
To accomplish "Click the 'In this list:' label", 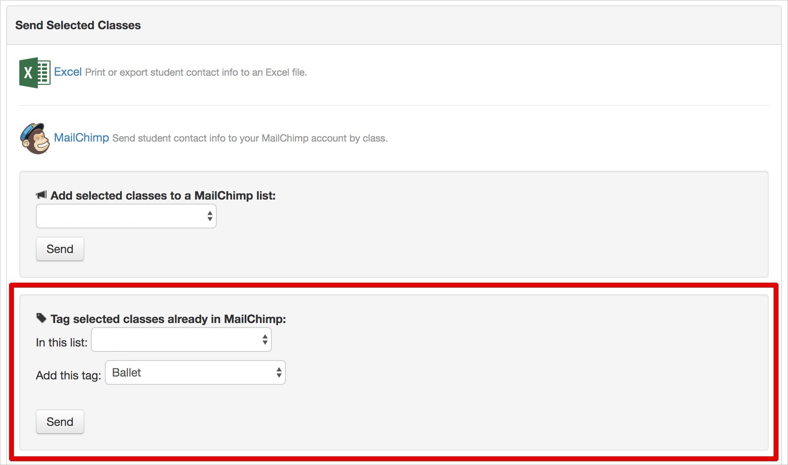I will pos(62,343).
